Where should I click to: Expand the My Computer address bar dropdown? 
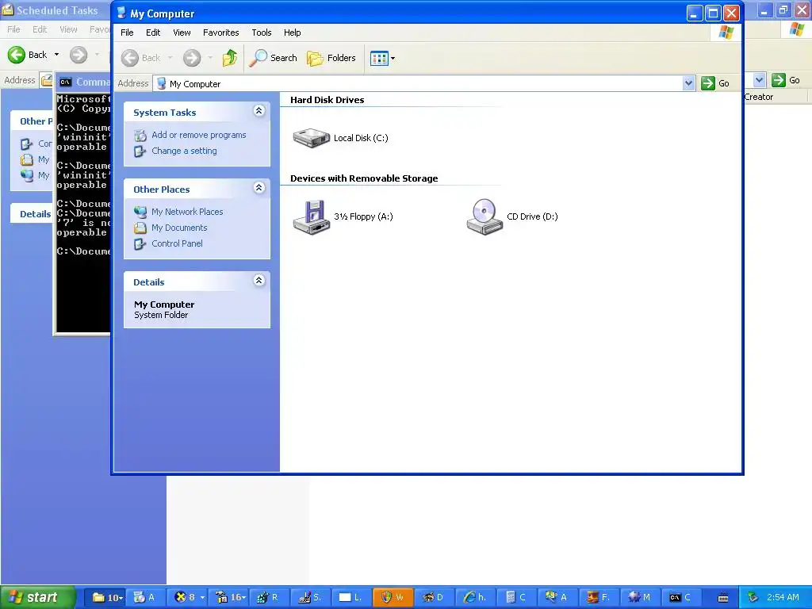[x=688, y=83]
